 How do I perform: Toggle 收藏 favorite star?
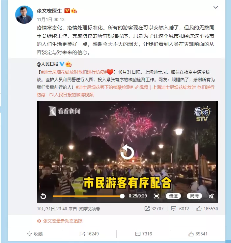click(x=35, y=234)
